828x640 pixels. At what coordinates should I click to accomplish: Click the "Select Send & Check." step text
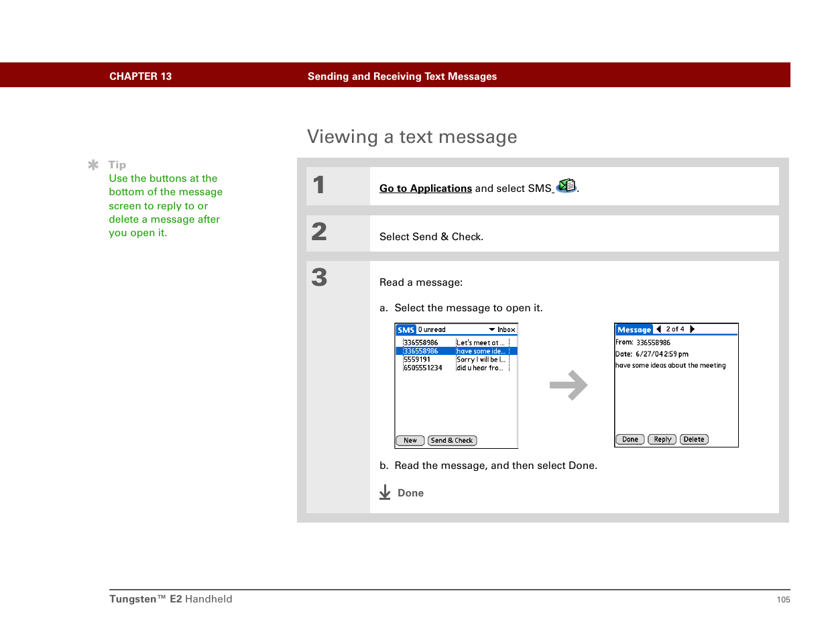point(432,237)
